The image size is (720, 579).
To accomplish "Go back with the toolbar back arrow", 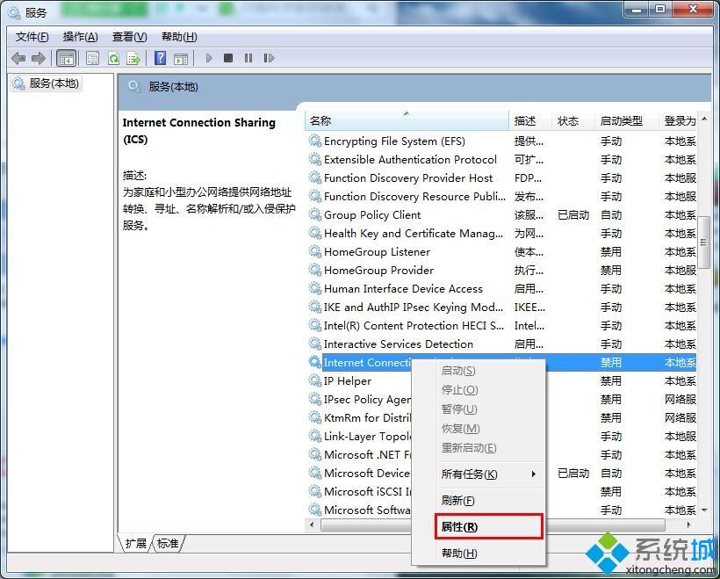I will pos(18,58).
